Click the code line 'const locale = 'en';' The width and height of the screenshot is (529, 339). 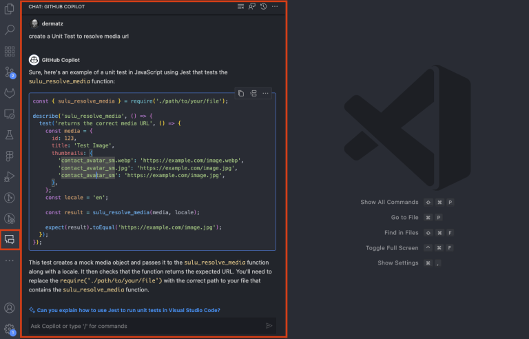[77, 198]
